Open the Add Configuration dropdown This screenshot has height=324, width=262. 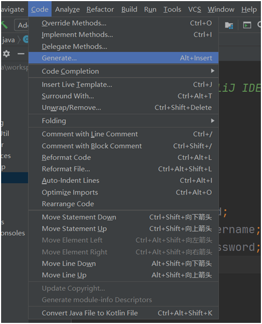pyautogui.click(x=22, y=25)
